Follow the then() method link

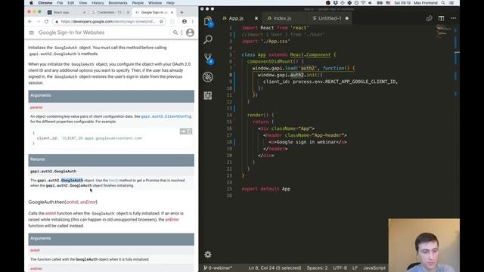pyautogui.click(x=113, y=180)
